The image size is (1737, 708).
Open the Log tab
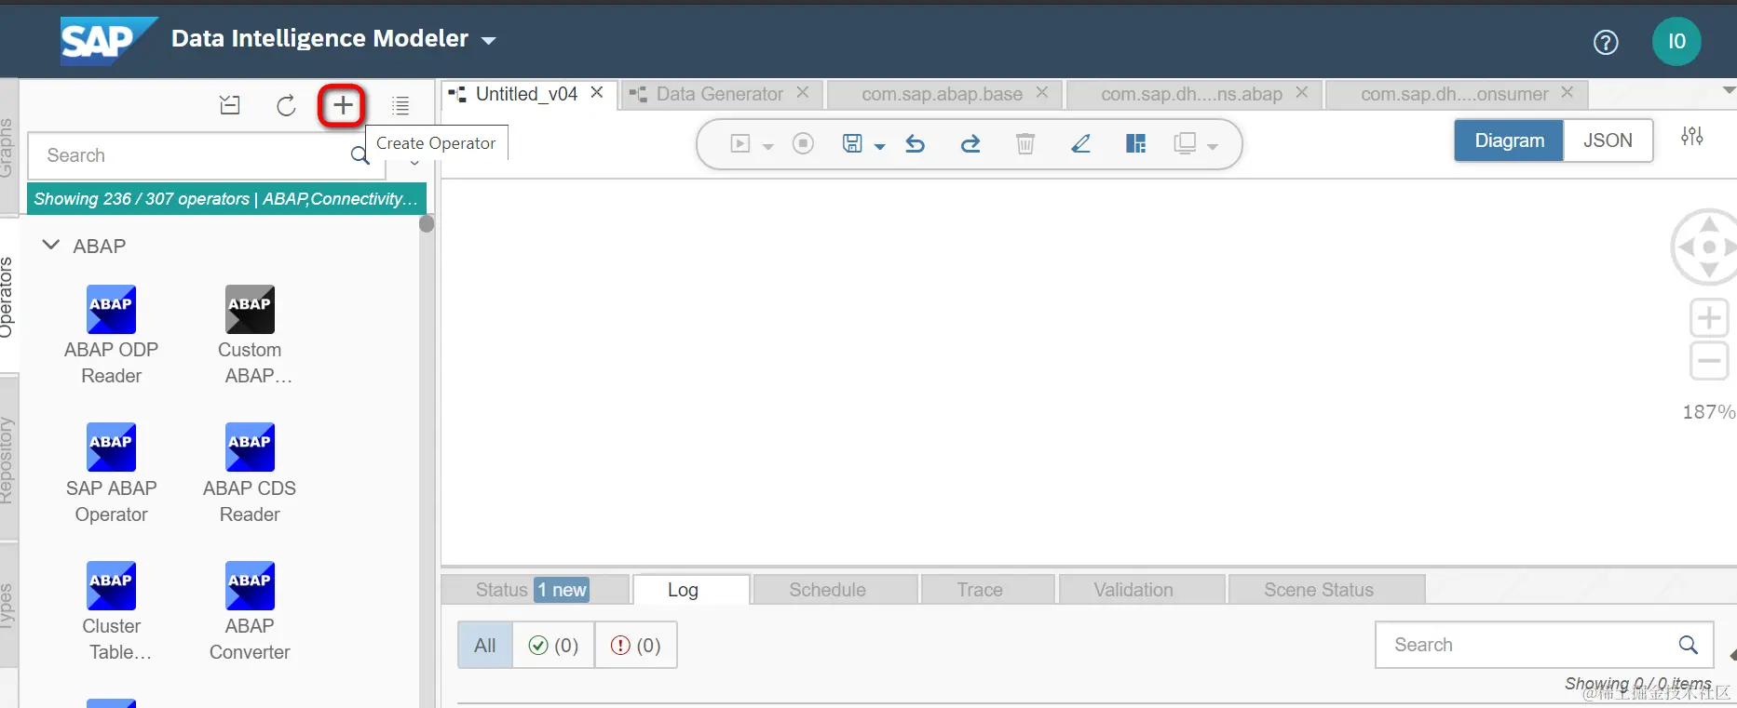point(691,590)
